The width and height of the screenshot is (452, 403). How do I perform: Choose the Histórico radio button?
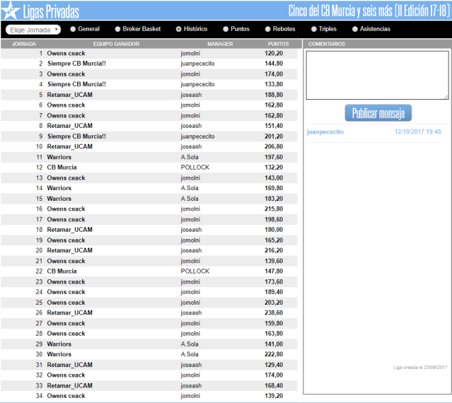[178, 29]
